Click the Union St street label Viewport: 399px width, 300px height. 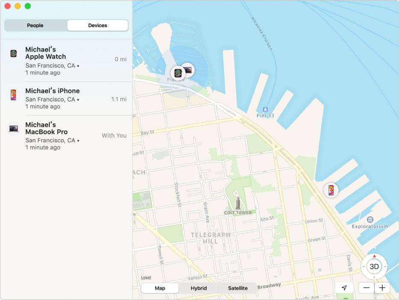[x=314, y=221]
